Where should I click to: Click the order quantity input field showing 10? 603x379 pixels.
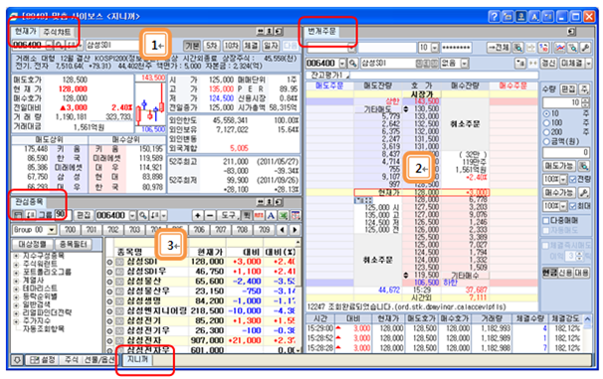click(x=562, y=102)
